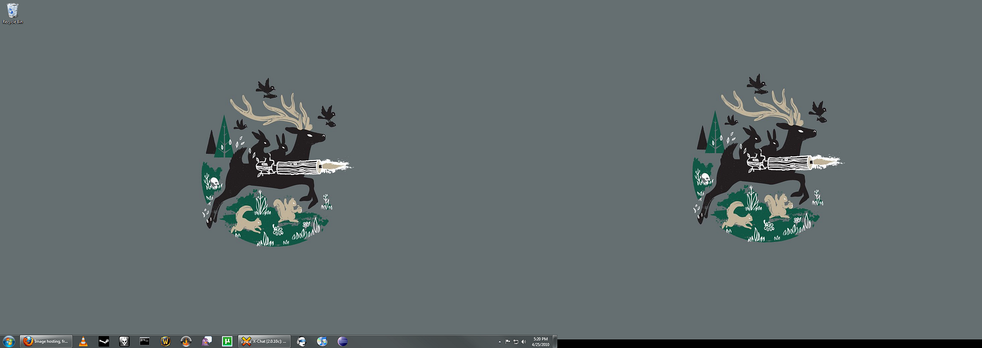Open the Recycle Bin desktop icon

point(12,13)
